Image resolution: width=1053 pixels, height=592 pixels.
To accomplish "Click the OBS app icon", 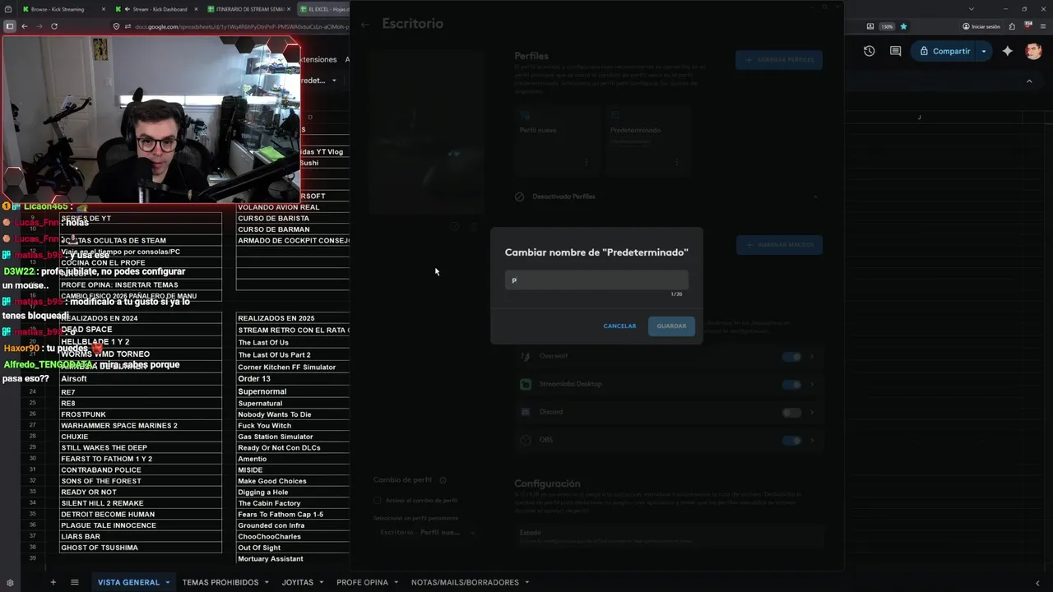I will tap(526, 440).
